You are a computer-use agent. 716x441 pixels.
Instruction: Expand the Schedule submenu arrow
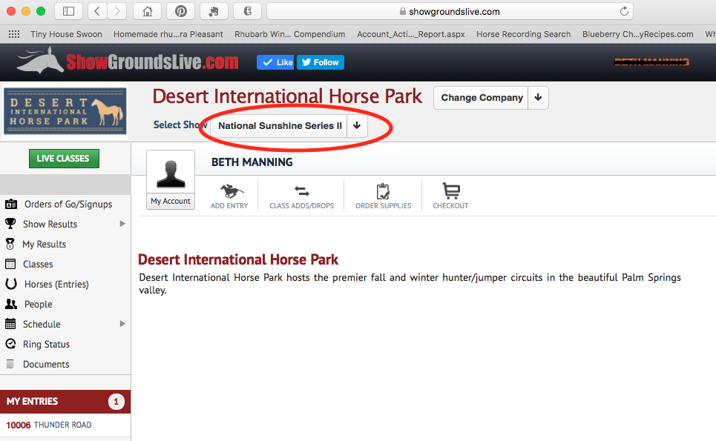pyautogui.click(x=122, y=324)
